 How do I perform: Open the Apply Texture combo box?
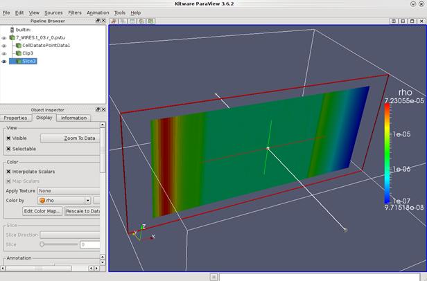tap(69, 191)
